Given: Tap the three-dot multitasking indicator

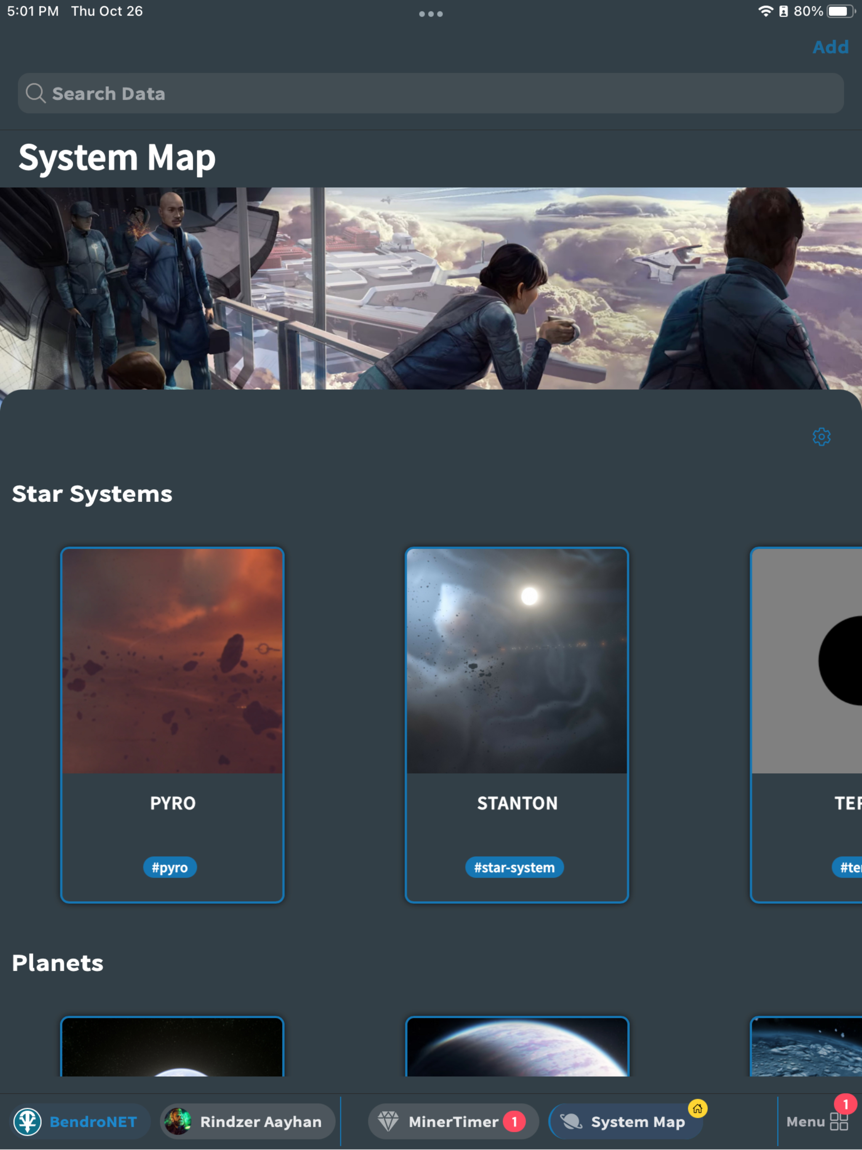Looking at the screenshot, I should click(x=431, y=14).
